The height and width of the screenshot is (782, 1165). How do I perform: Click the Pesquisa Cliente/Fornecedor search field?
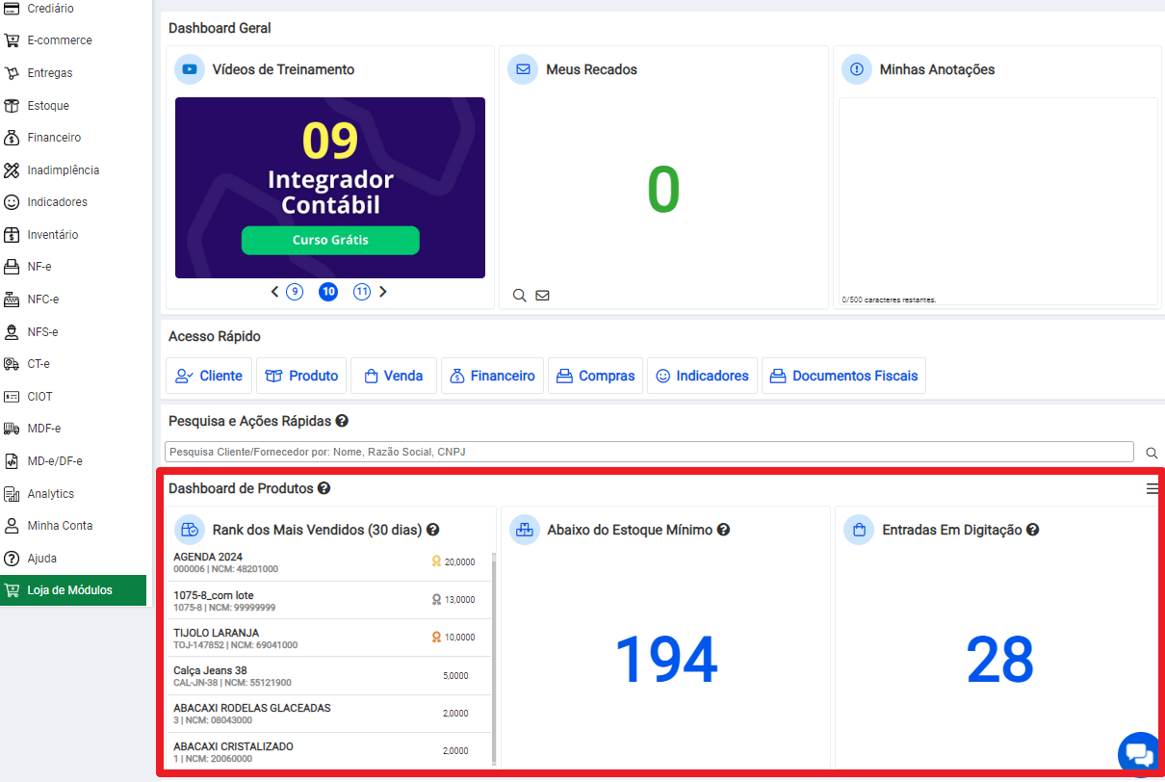point(649,452)
